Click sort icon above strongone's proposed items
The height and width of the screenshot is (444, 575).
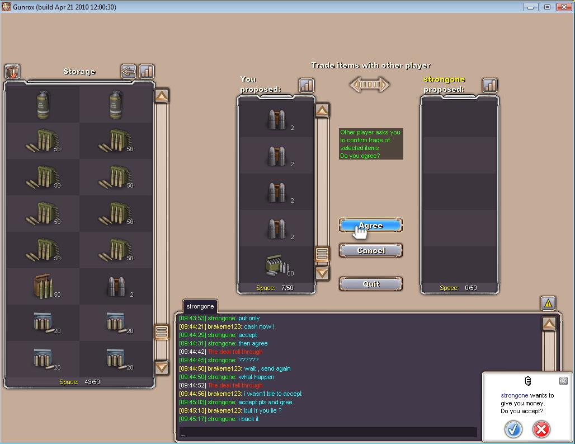pyautogui.click(x=490, y=85)
